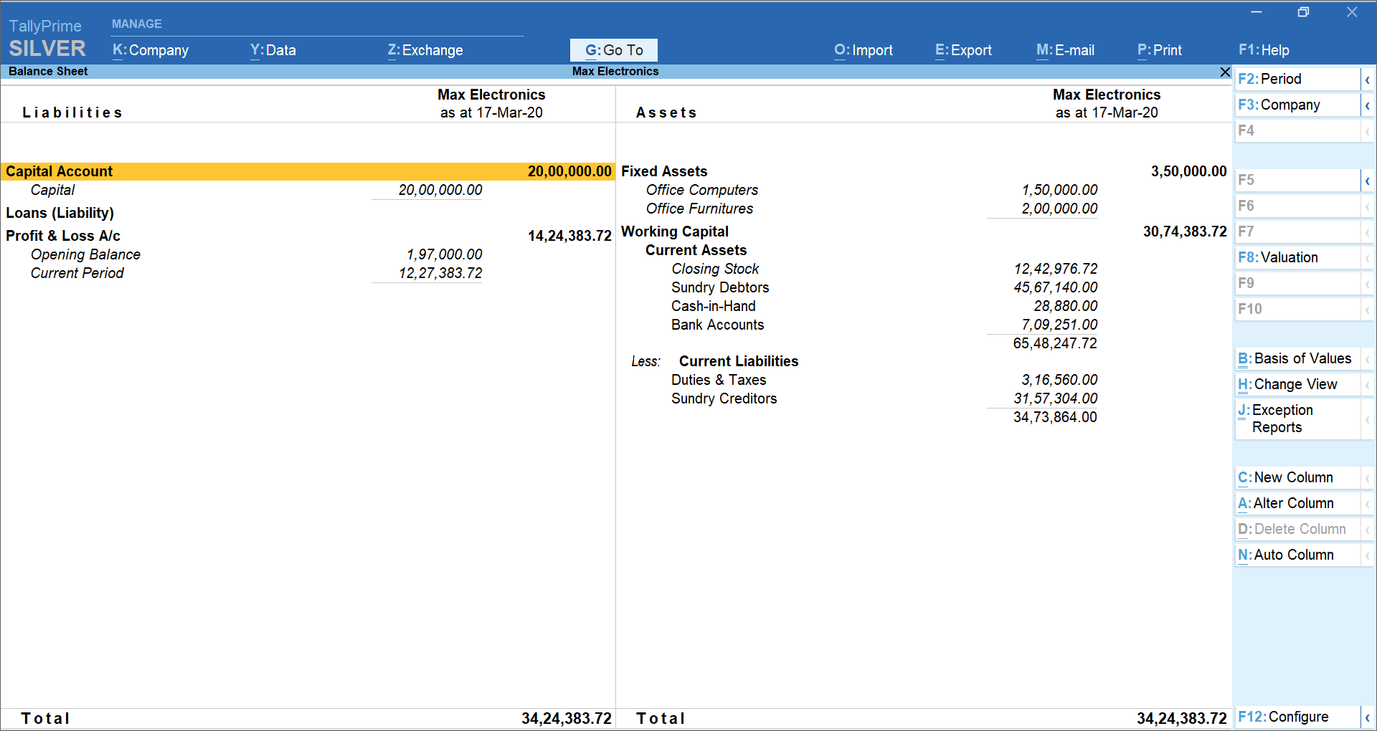The image size is (1377, 731).
Task: Click the disabled F10 button
Action: (1297, 309)
